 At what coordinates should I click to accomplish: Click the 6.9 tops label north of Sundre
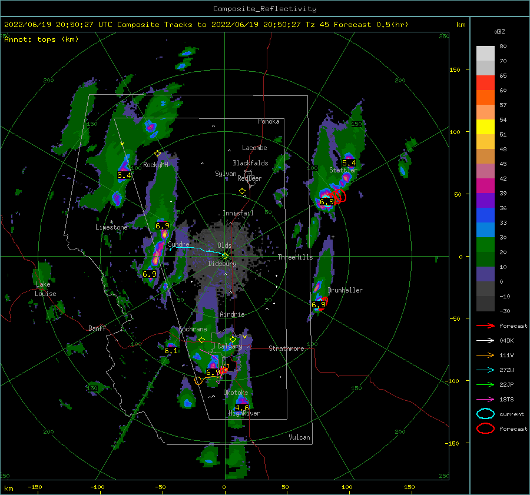click(x=163, y=225)
